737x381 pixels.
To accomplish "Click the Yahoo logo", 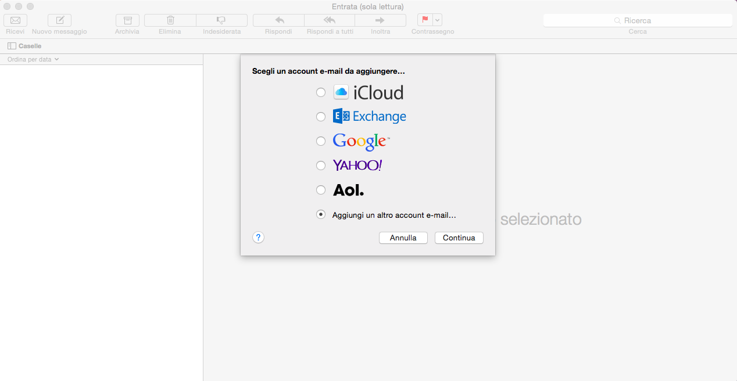I will pos(357,166).
